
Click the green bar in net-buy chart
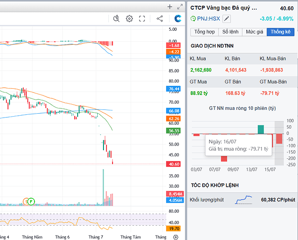(261, 129)
